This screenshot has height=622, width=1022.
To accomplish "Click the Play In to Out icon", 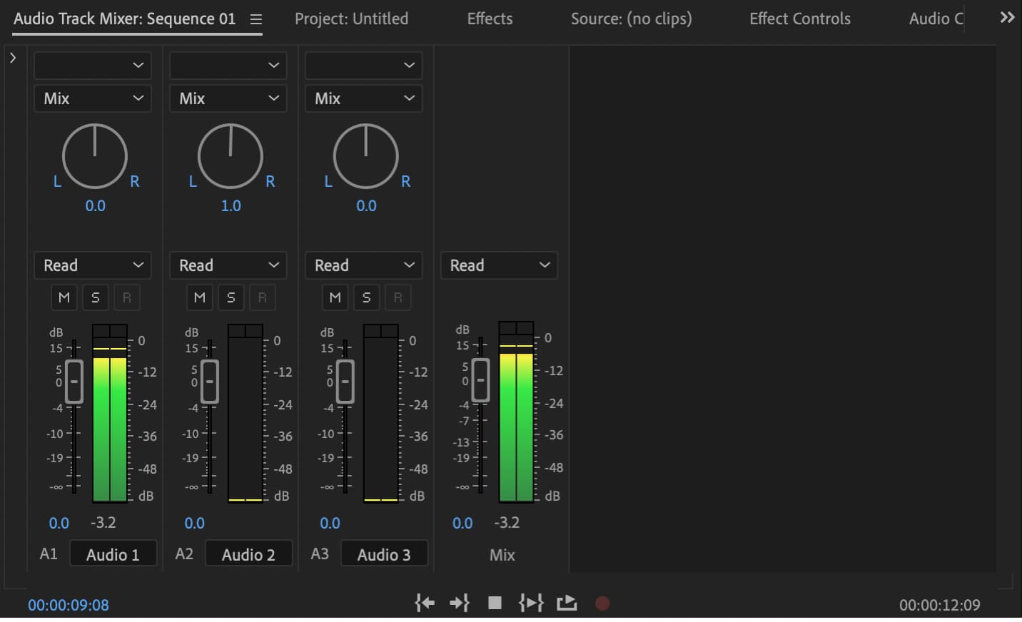I will point(532,603).
